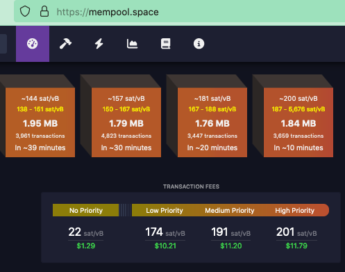Click the No Priority fee label
This screenshot has height=272, width=345.
tap(86, 210)
